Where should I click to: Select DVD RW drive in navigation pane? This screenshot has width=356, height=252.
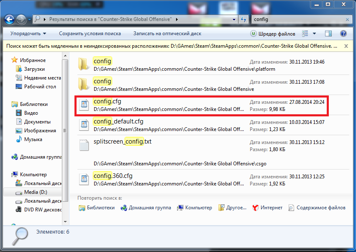click(x=43, y=210)
